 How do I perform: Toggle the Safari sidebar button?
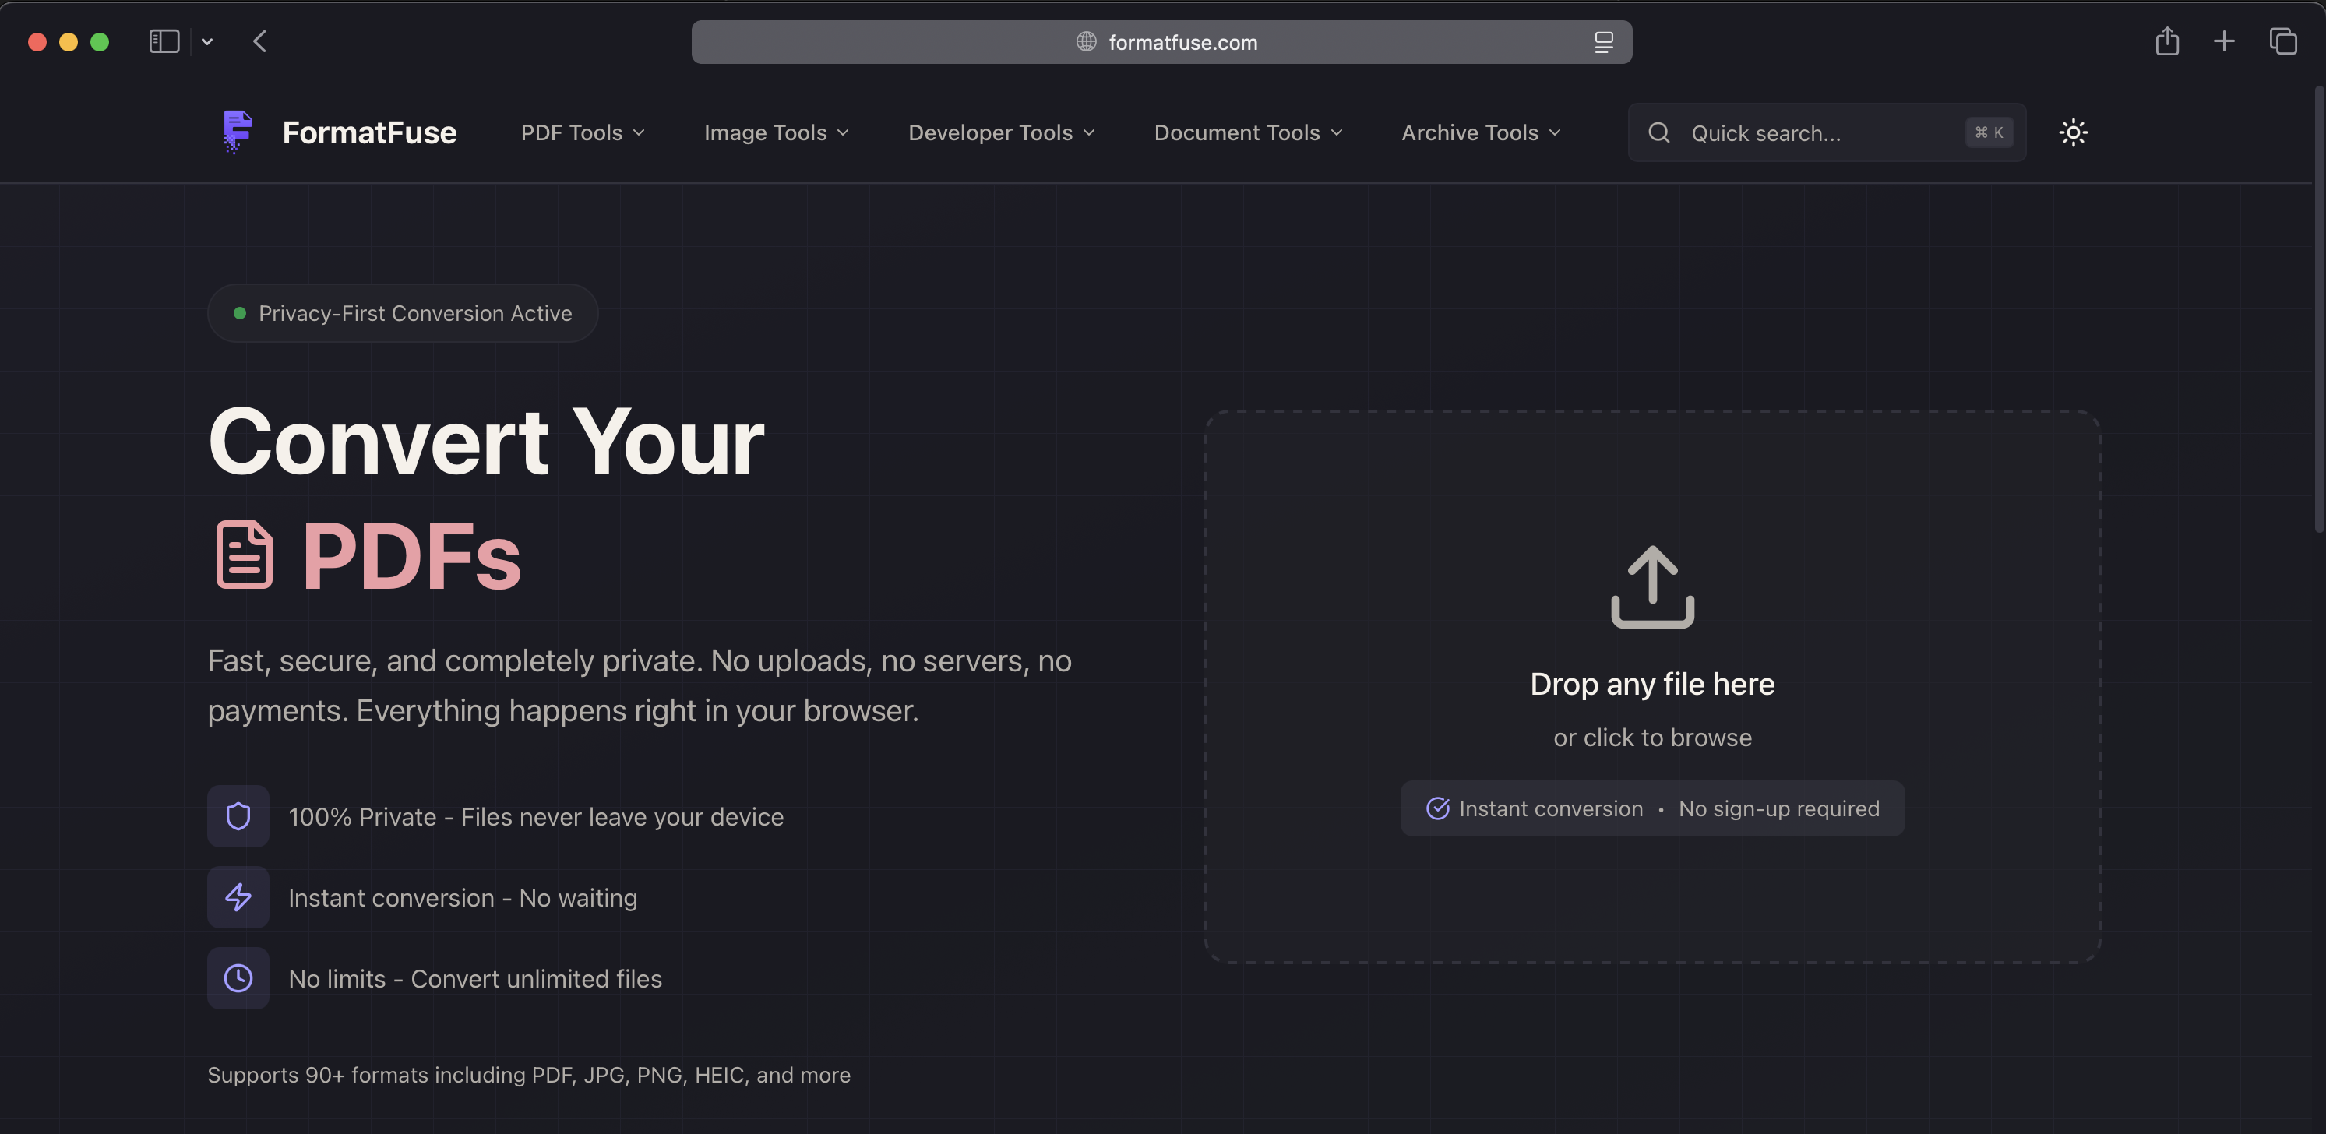coord(164,41)
